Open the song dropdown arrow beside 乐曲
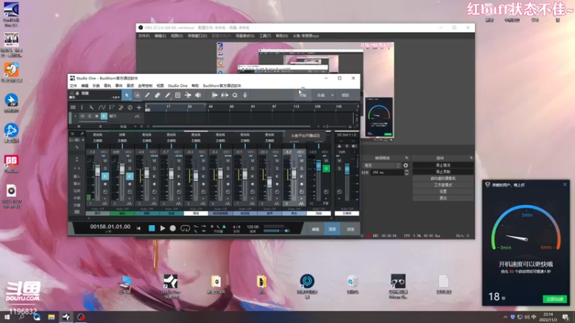Screen dimensions: 575x323 (x=332, y=95)
